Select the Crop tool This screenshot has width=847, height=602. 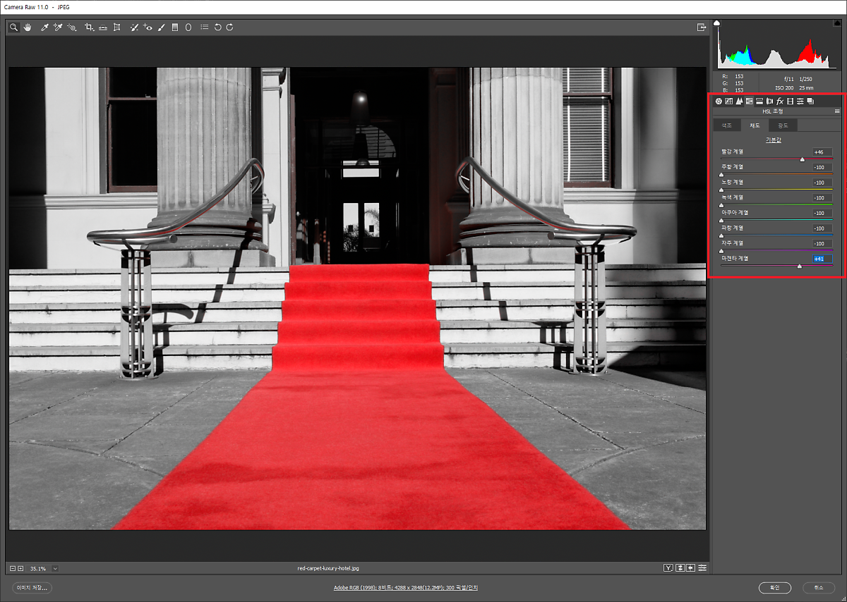point(89,27)
